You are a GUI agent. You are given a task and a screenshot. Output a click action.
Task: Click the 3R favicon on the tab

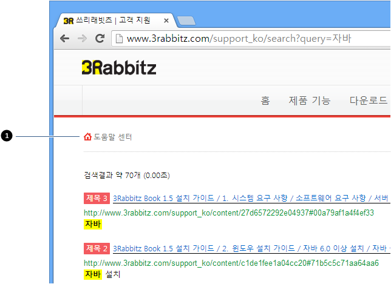pos(69,21)
